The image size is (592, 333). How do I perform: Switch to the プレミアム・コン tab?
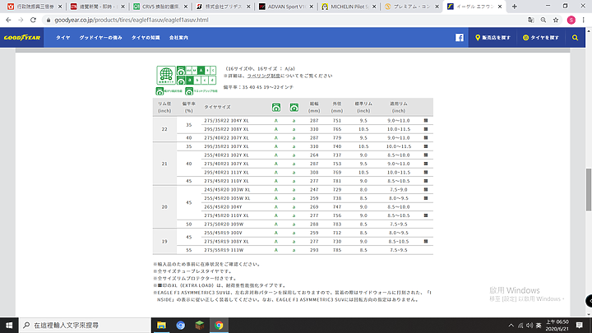(x=411, y=7)
